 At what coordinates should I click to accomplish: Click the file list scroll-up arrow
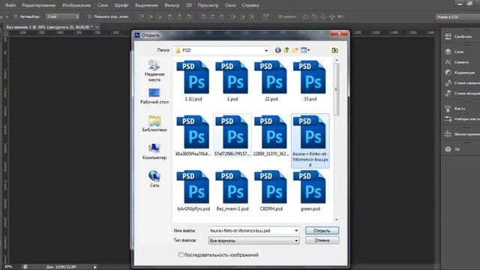337,60
